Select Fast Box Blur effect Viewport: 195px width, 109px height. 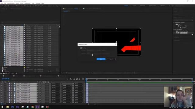[x=183, y=33]
